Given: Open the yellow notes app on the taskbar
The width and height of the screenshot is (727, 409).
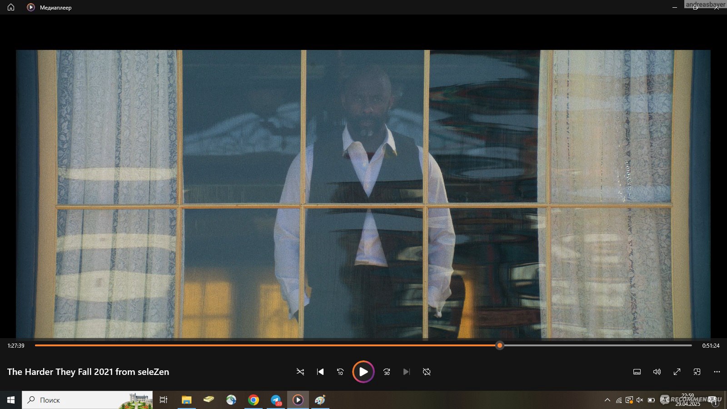Looking at the screenshot, I should coord(209,400).
